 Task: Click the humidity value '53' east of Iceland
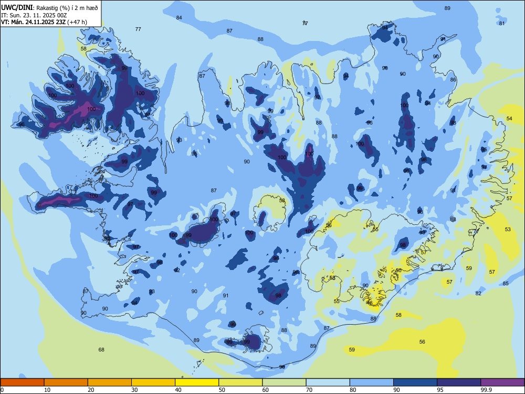click(508, 229)
